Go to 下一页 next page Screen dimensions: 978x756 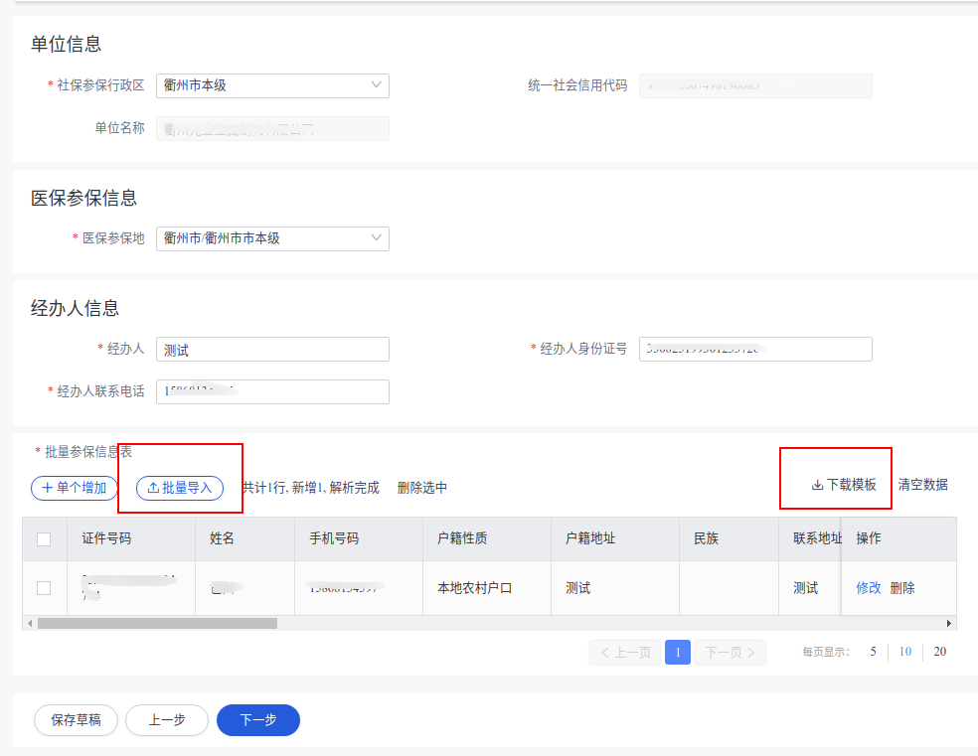(731, 653)
